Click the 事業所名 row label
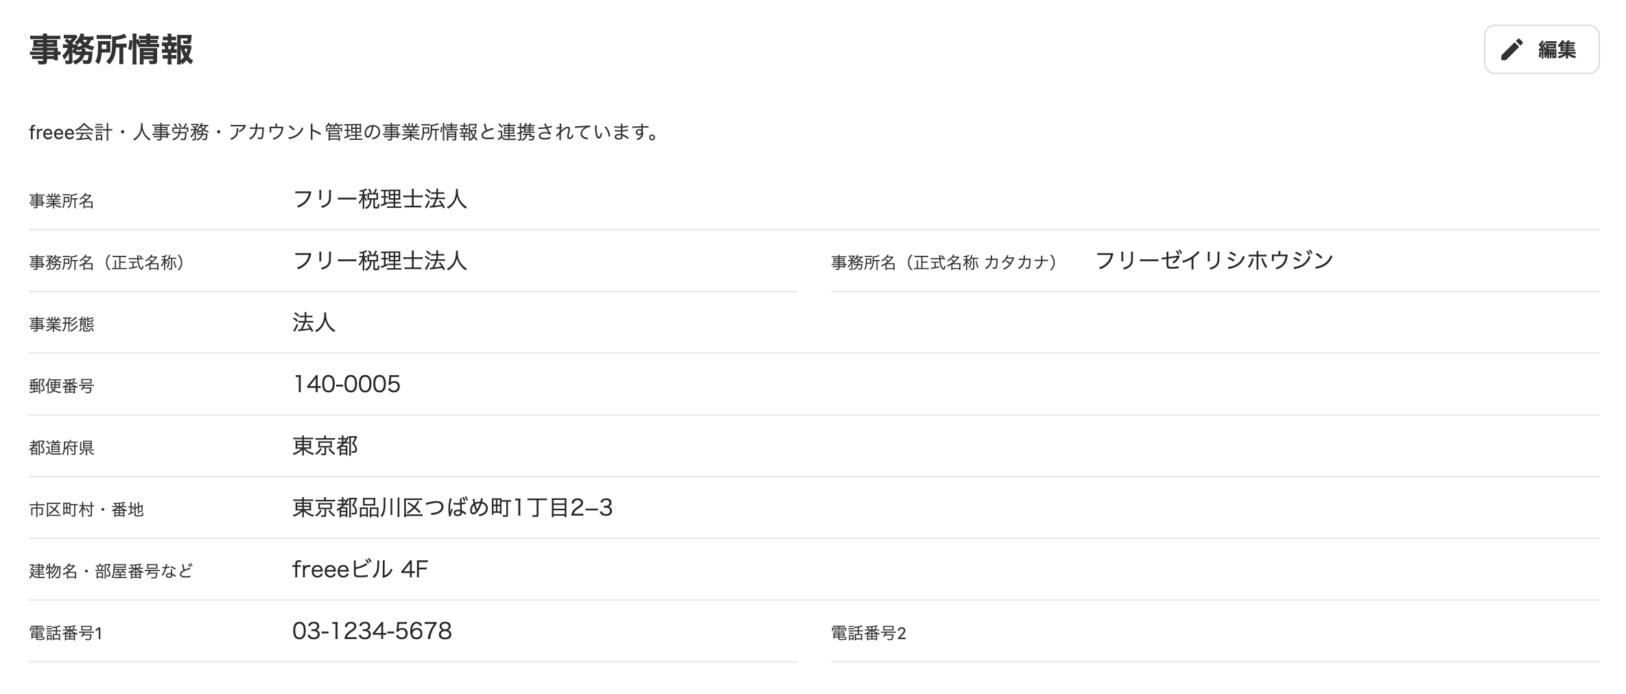This screenshot has width=1626, height=694. coord(61,201)
